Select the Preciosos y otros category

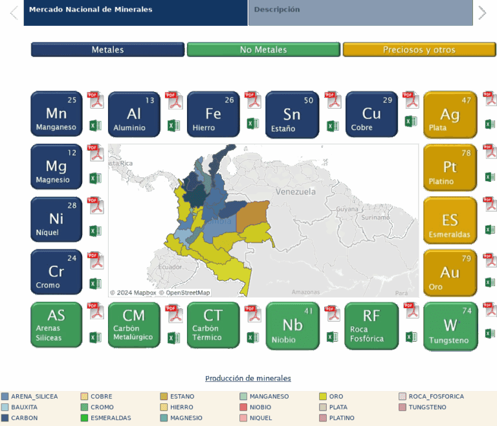click(x=419, y=50)
